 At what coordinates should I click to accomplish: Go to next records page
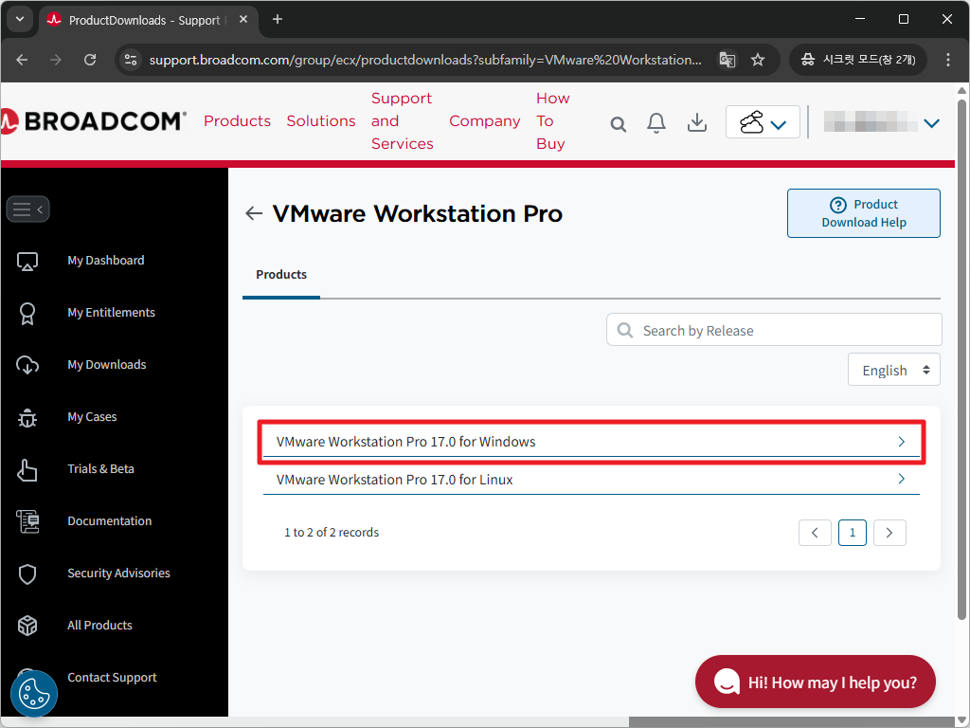(889, 533)
